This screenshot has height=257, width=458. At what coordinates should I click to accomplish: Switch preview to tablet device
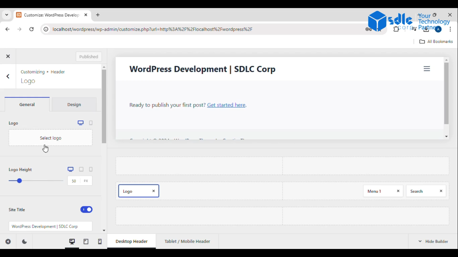[86, 242]
